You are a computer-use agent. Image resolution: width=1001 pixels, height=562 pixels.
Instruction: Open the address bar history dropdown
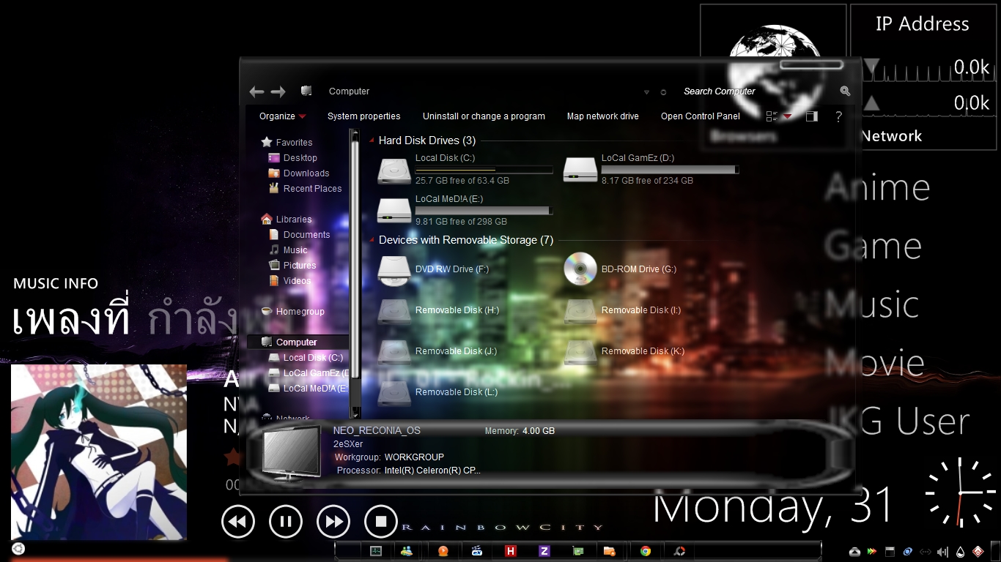pos(646,92)
